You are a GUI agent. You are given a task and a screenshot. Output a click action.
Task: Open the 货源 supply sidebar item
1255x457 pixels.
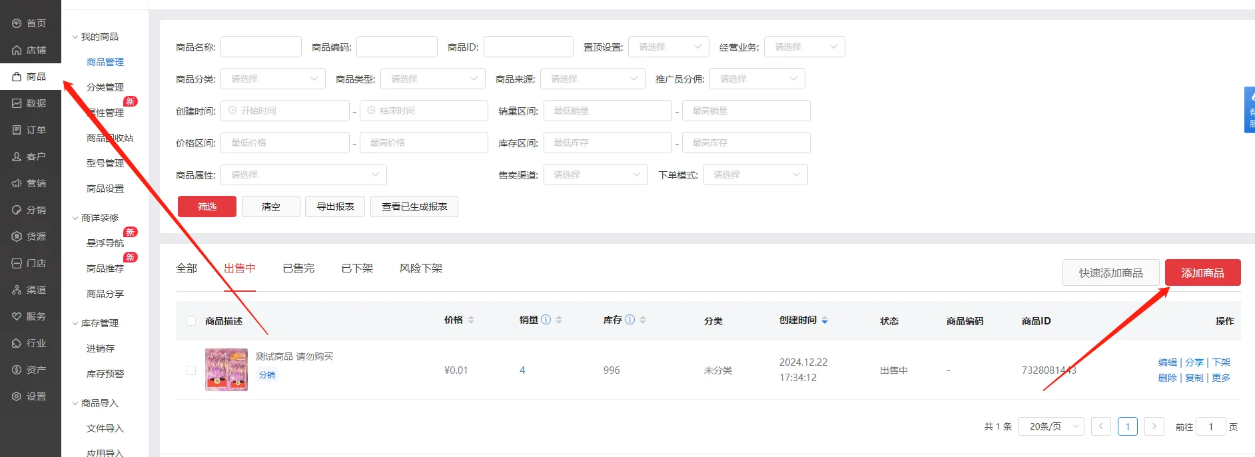click(30, 236)
